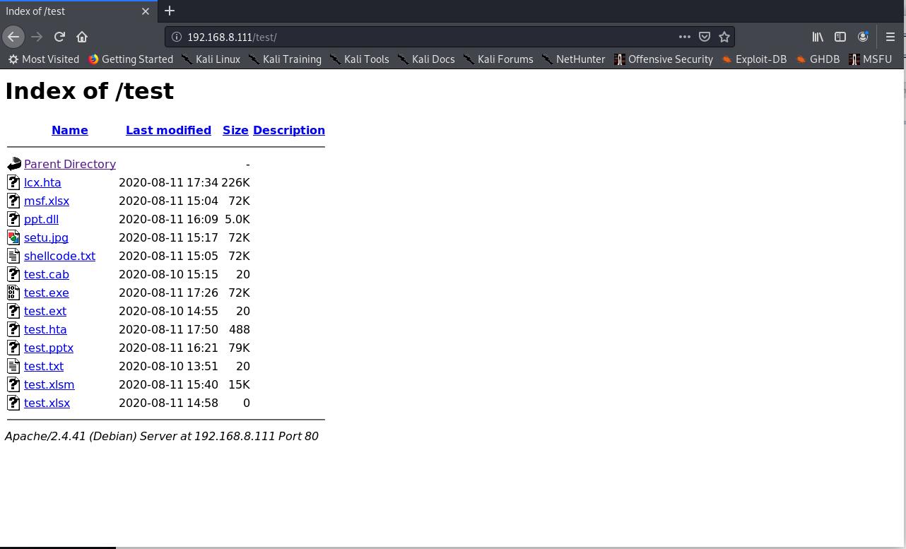
Task: Click the image icon beside setu.jpg
Action: click(13, 237)
